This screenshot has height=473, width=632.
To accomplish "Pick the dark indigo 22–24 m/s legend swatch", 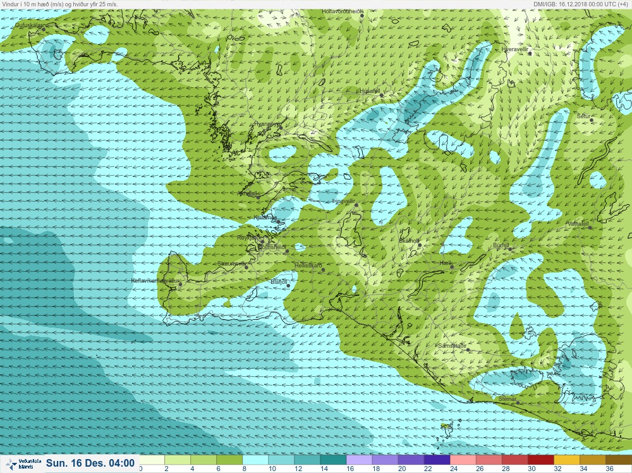I will (x=437, y=460).
